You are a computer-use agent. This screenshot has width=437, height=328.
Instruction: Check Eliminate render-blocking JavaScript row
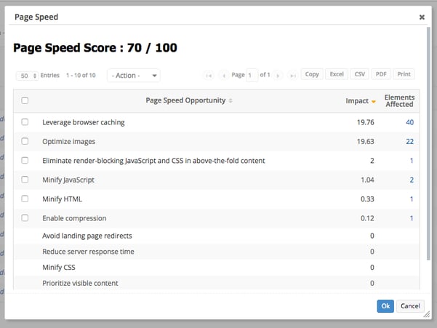pyautogui.click(x=25, y=160)
